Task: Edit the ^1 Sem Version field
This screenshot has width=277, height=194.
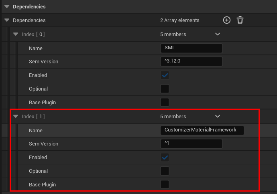Action: click(x=191, y=143)
